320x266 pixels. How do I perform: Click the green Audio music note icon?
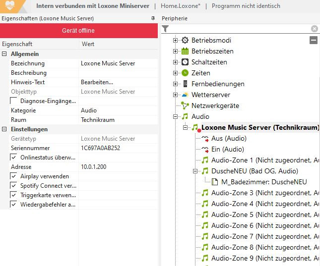click(185, 116)
